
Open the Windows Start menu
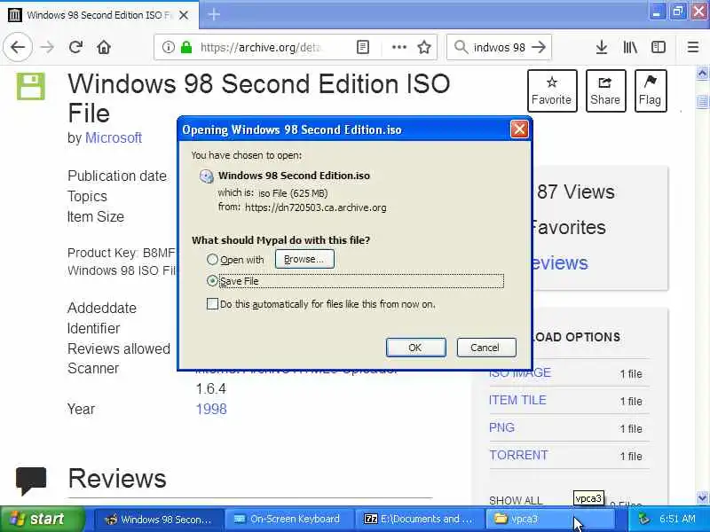pos(42,519)
